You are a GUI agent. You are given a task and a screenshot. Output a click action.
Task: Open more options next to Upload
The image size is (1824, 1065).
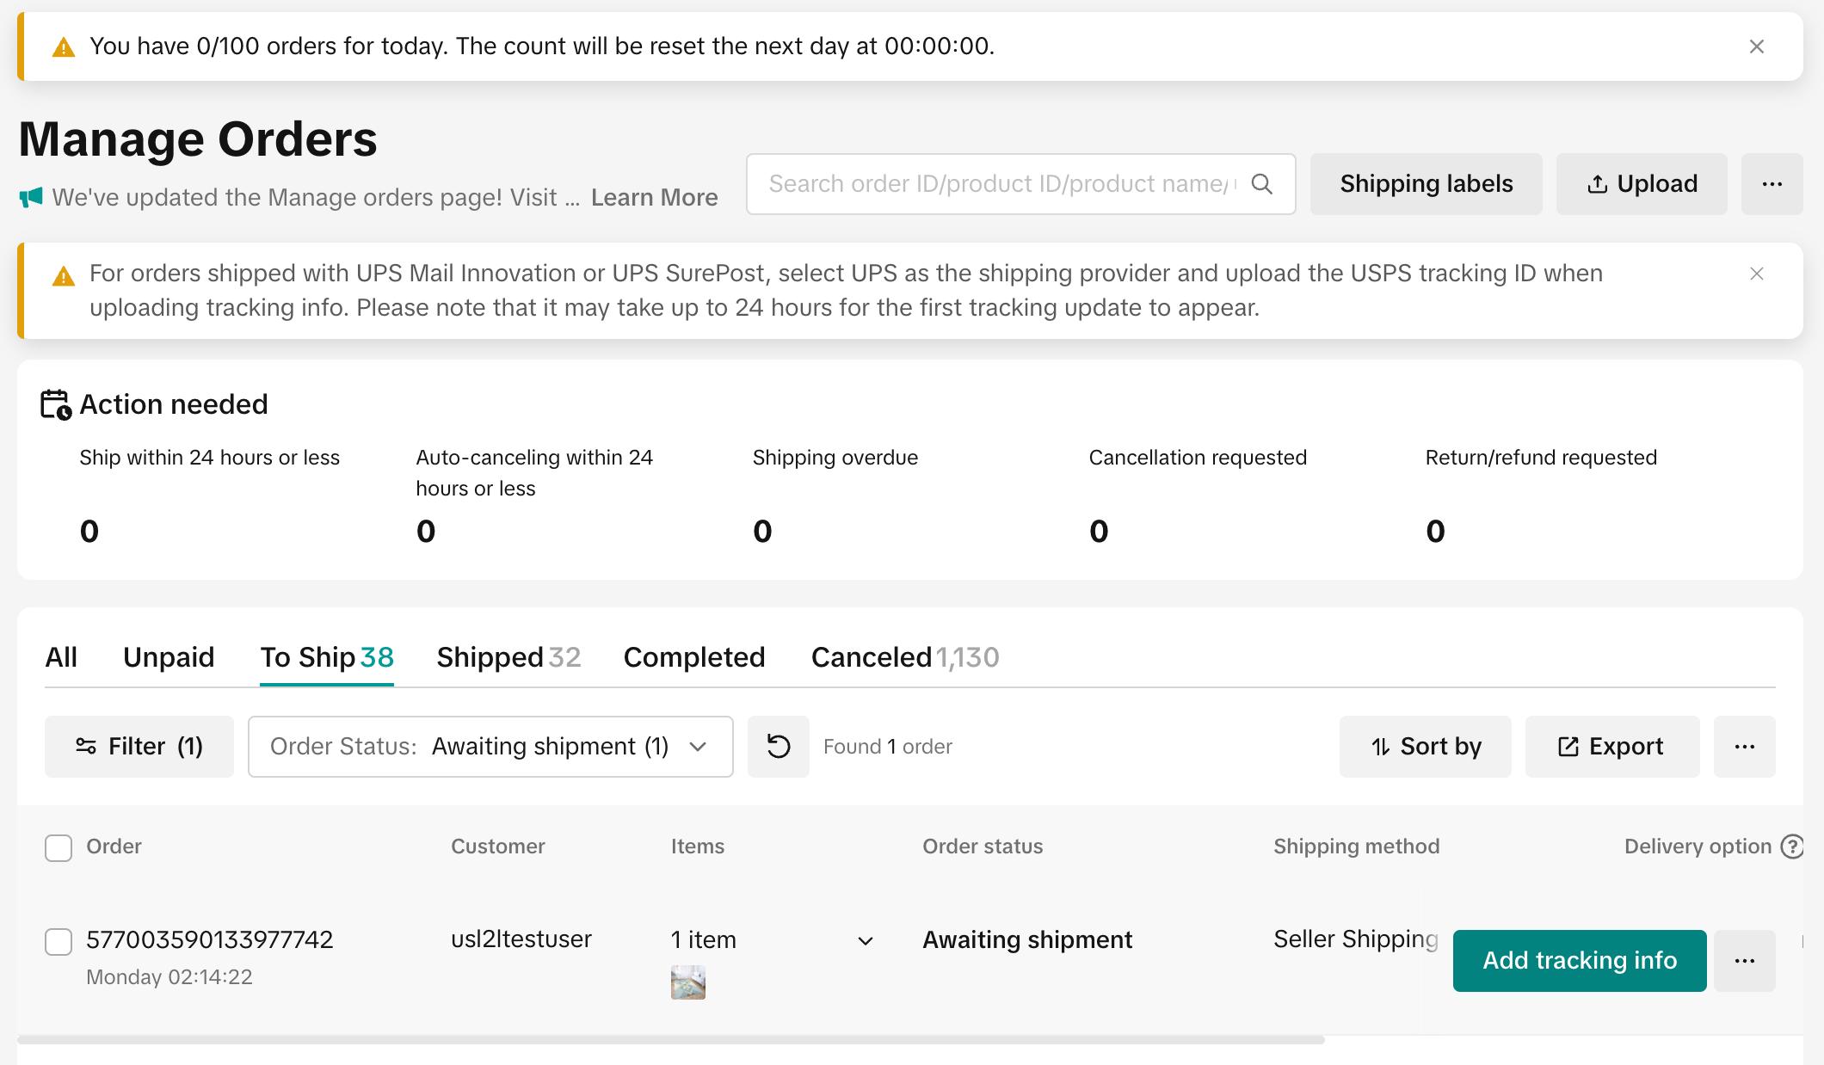click(x=1772, y=184)
